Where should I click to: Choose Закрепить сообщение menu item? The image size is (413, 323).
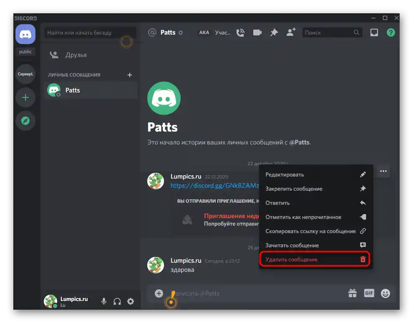316,189
